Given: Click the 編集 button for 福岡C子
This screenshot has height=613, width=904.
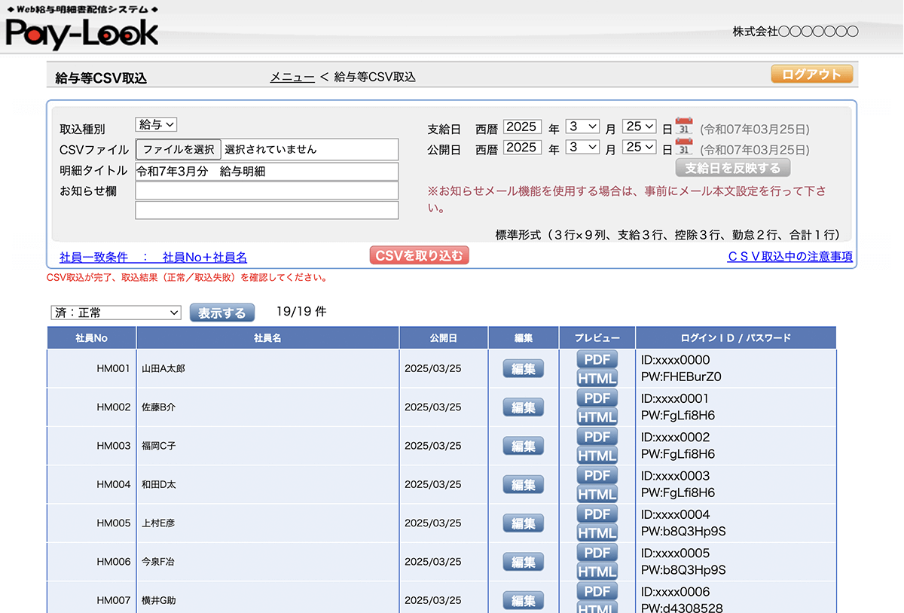Looking at the screenshot, I should 523,446.
